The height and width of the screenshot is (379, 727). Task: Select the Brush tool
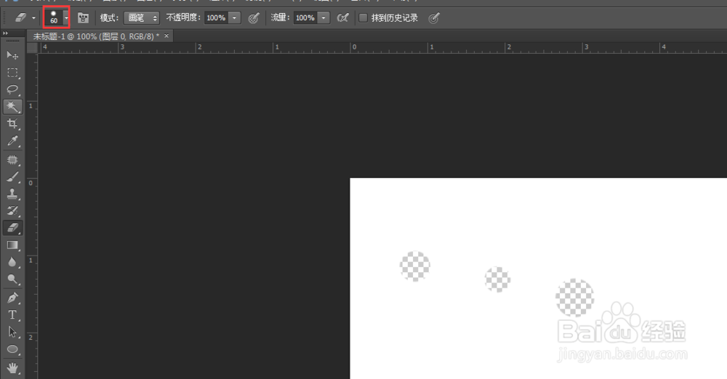click(12, 177)
